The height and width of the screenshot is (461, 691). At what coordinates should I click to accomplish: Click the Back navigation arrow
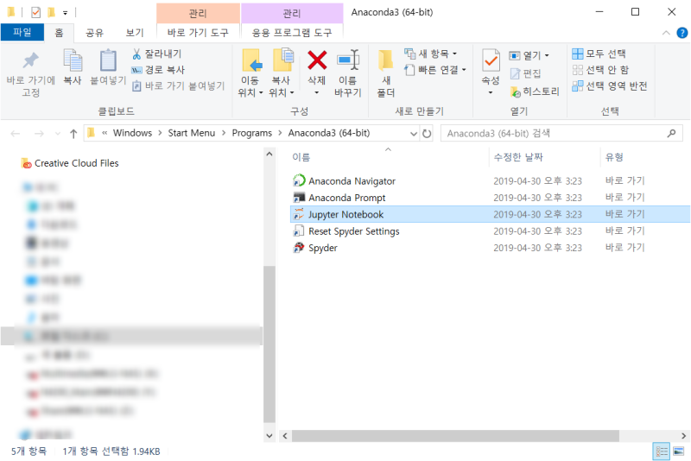click(x=16, y=134)
